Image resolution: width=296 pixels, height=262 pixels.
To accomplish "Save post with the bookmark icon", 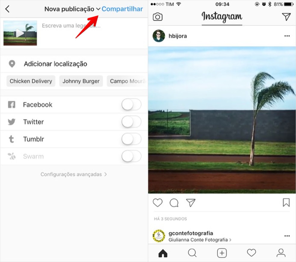I will (286, 203).
